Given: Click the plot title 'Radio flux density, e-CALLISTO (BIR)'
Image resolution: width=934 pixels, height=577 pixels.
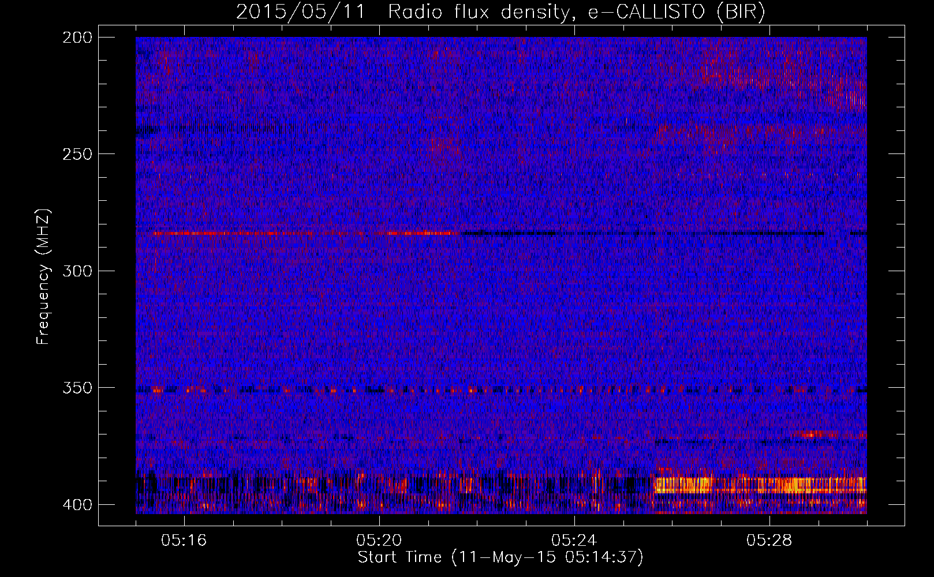Looking at the screenshot, I should pyautogui.click(x=576, y=12).
